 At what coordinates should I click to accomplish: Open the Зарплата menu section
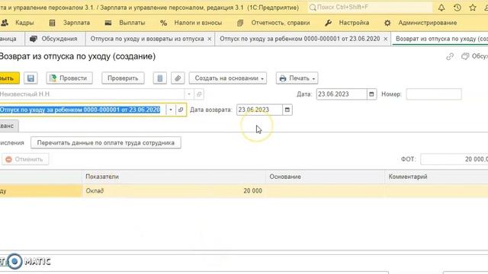click(69, 23)
